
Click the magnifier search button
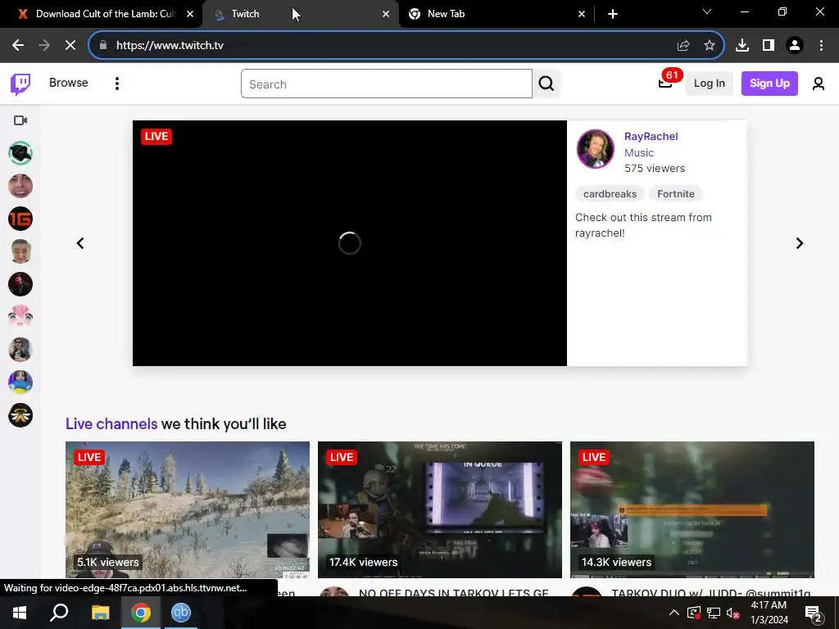(x=546, y=84)
